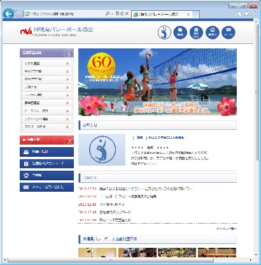Screen dimensions: 261x265
Task: Click the 一覧へ link under news list
Action: click(x=226, y=229)
